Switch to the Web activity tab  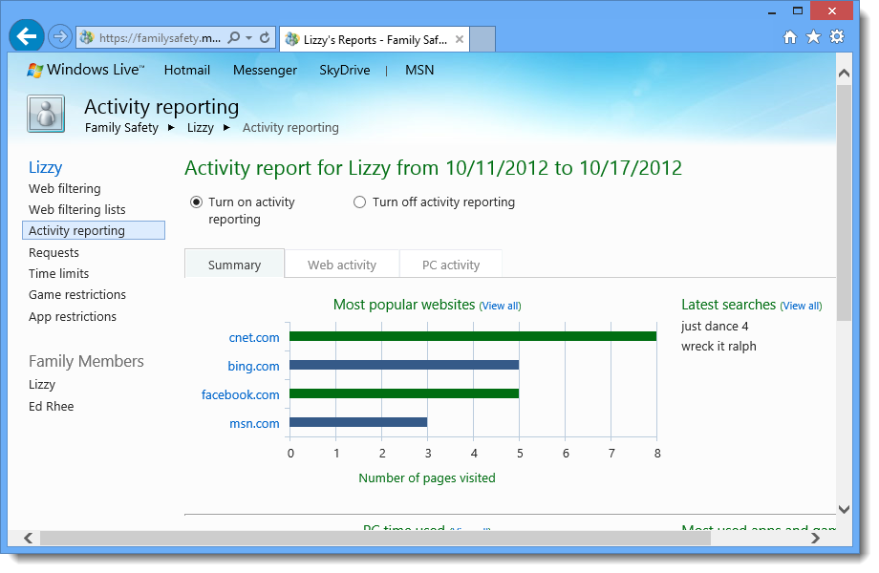(x=342, y=265)
